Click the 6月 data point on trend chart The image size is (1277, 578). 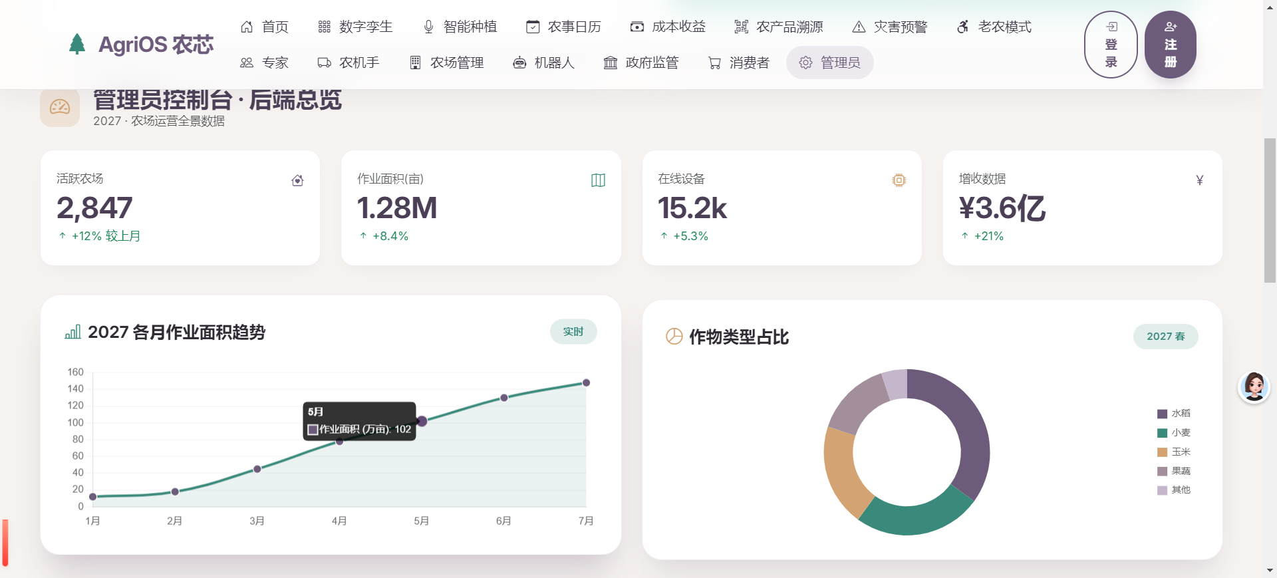click(x=504, y=398)
